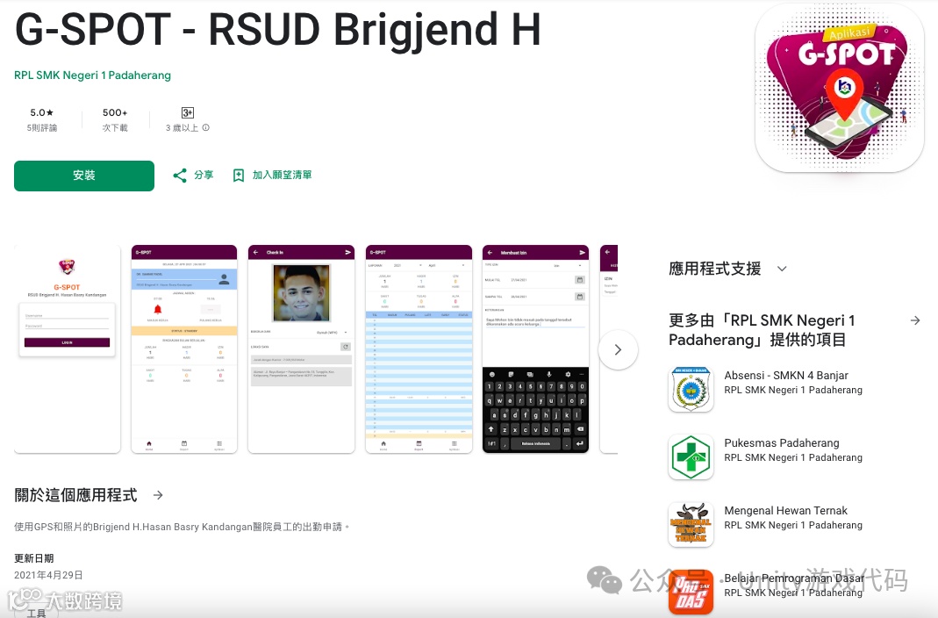Viewport: 938px width, 618px height.
Task: Expand the 應用程式支援 section chevron
Action: (782, 269)
